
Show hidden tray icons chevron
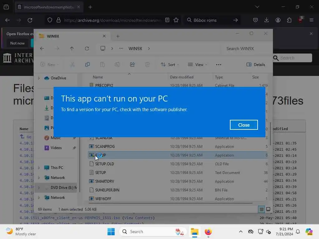click(x=241, y=232)
